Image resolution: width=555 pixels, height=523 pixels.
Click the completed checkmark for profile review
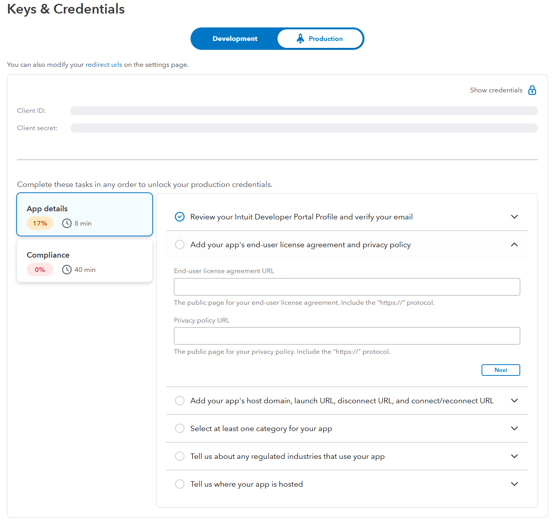[180, 217]
